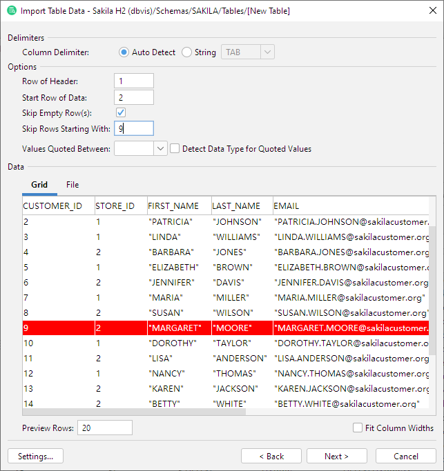
Task: Click the Next > button
Action: click(336, 456)
